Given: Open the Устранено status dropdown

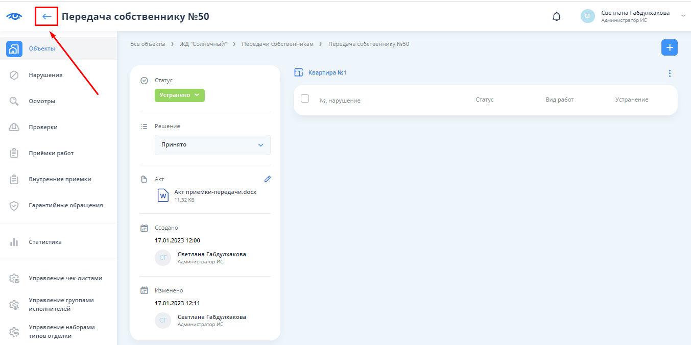Looking at the screenshot, I should pyautogui.click(x=180, y=95).
